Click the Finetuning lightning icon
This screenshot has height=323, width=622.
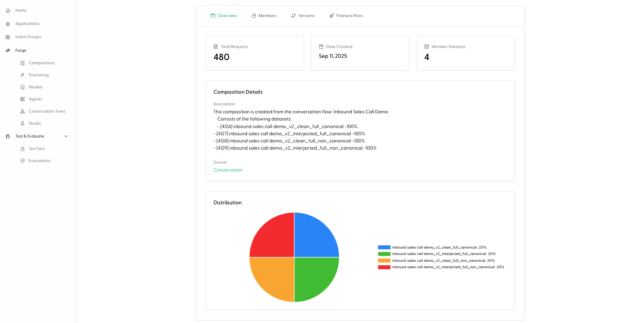(22, 75)
